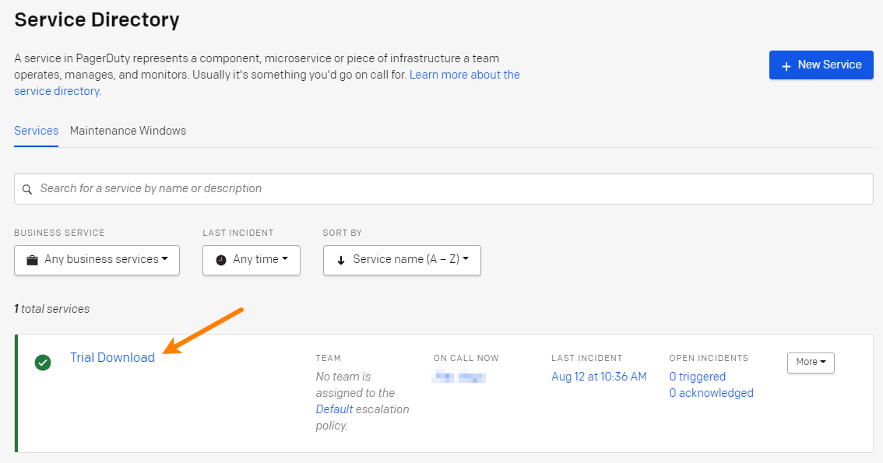Image resolution: width=883 pixels, height=463 pixels.
Task: Click the plus icon on New Service
Action: click(x=786, y=66)
